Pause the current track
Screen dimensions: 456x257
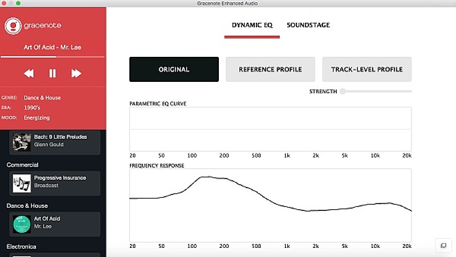pos(52,73)
